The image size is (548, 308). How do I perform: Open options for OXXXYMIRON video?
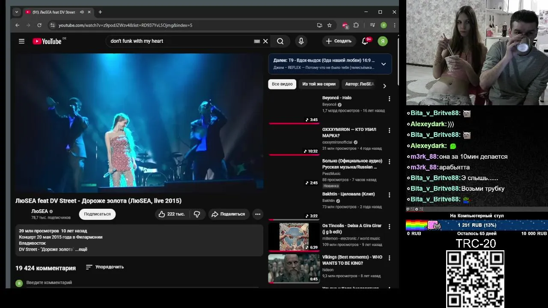pos(389,130)
